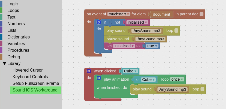Open the Cube dropdown in play animation
The image size is (226, 109).
point(148,80)
